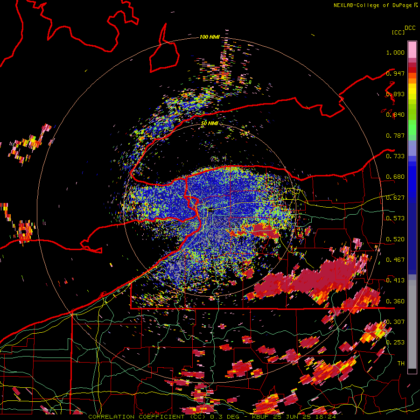Click the 50 NMI range ring label
Screen dimensions: 420x420
pos(210,123)
